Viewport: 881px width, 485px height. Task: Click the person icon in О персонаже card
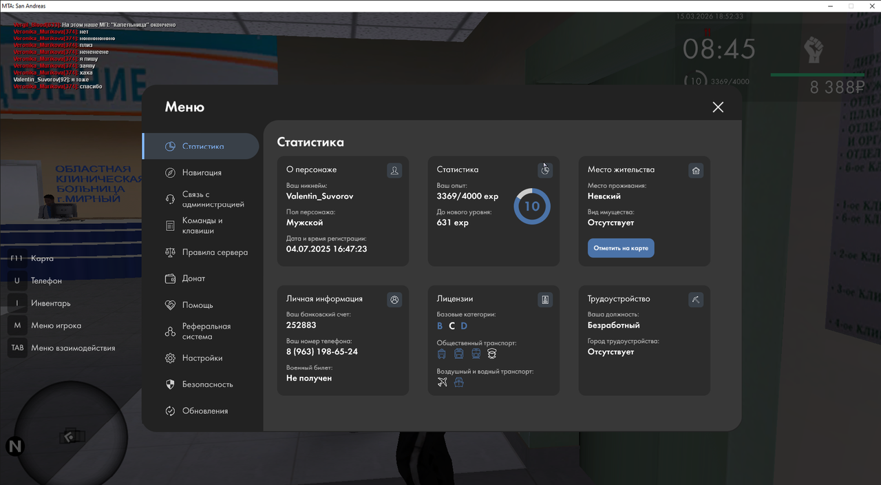(394, 170)
